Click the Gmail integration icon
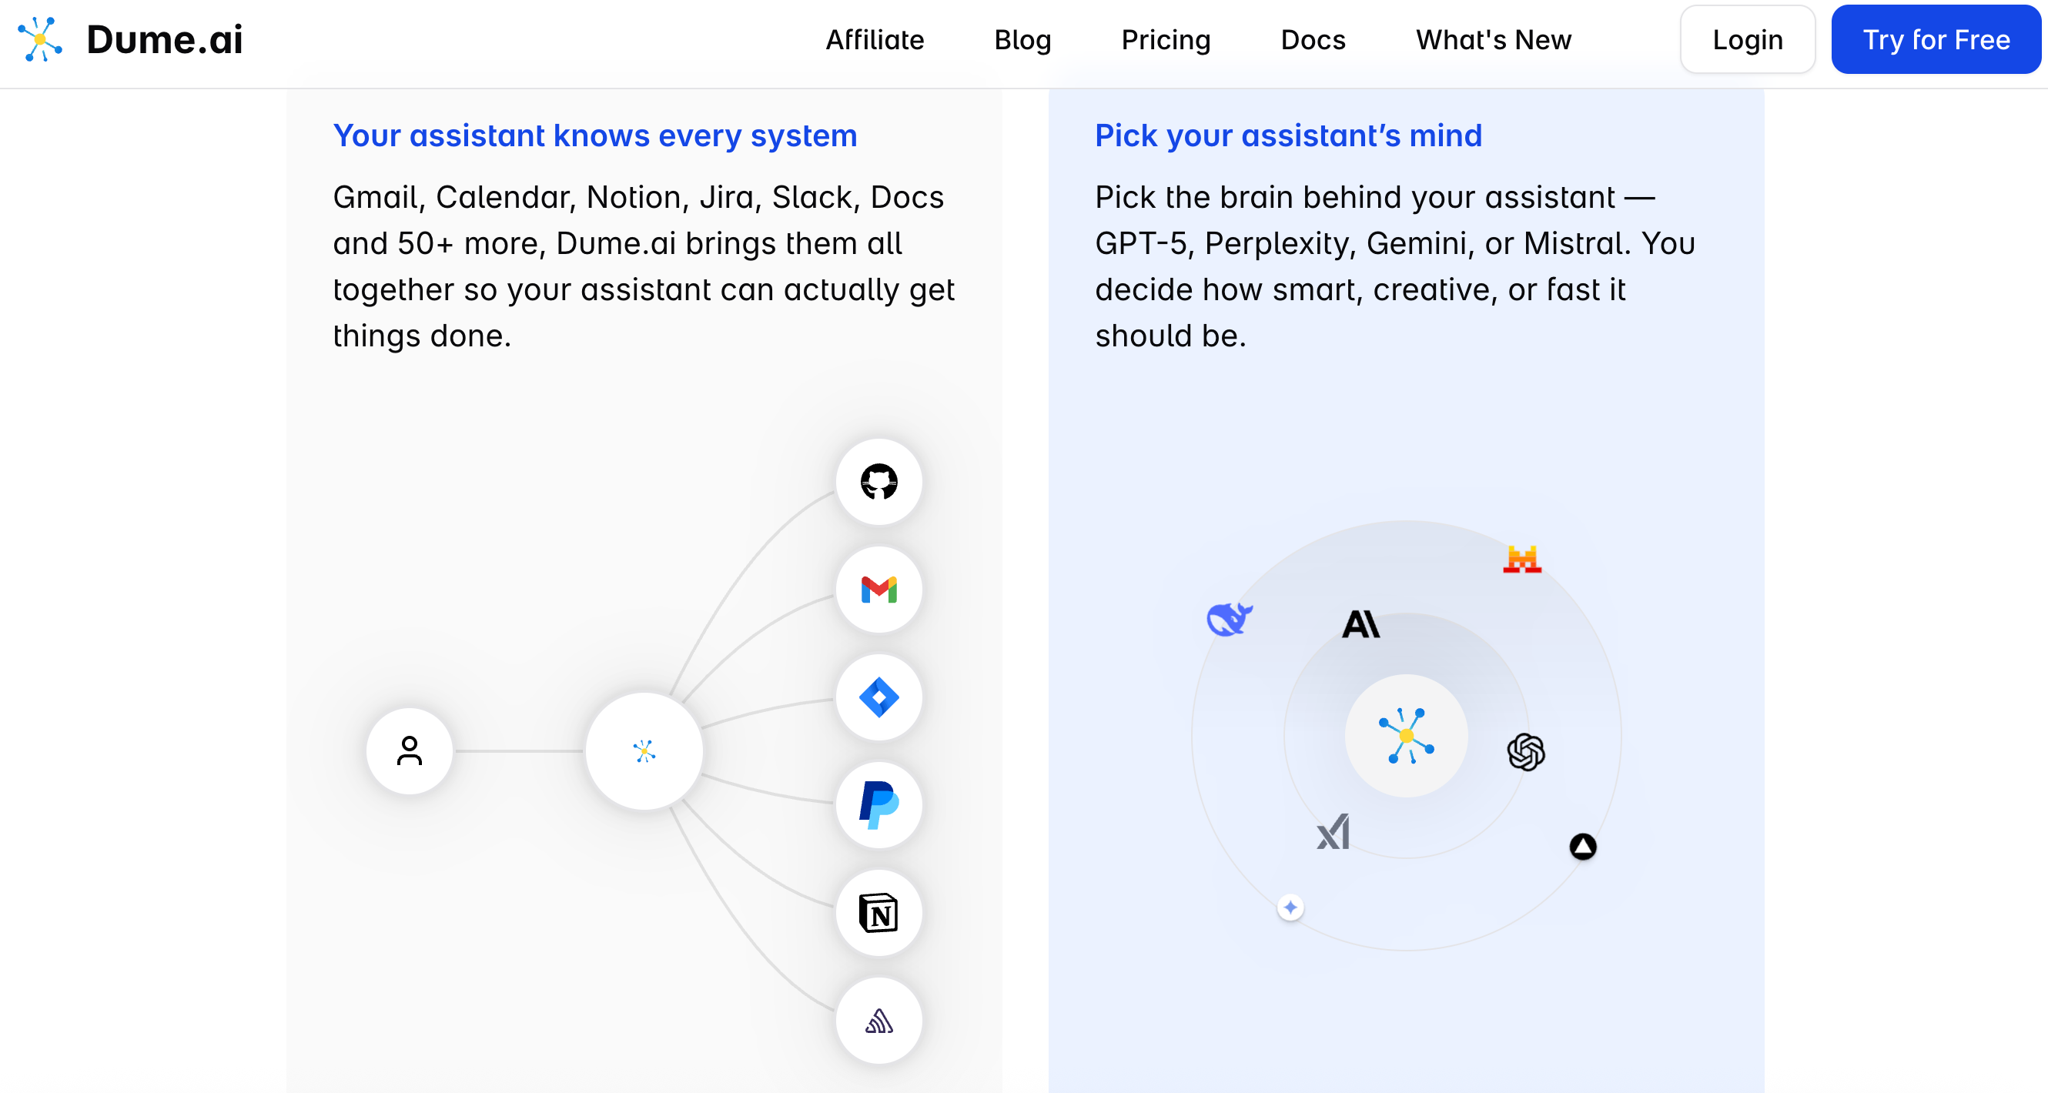 pos(878,590)
